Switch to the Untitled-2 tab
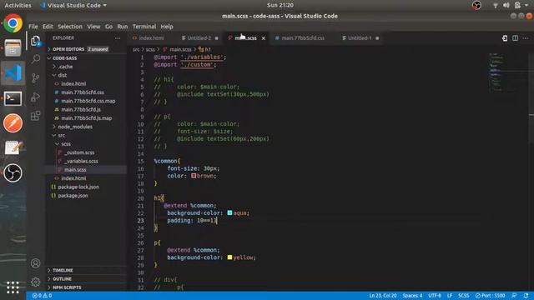Screen dimensions: 534x300 [199, 38]
